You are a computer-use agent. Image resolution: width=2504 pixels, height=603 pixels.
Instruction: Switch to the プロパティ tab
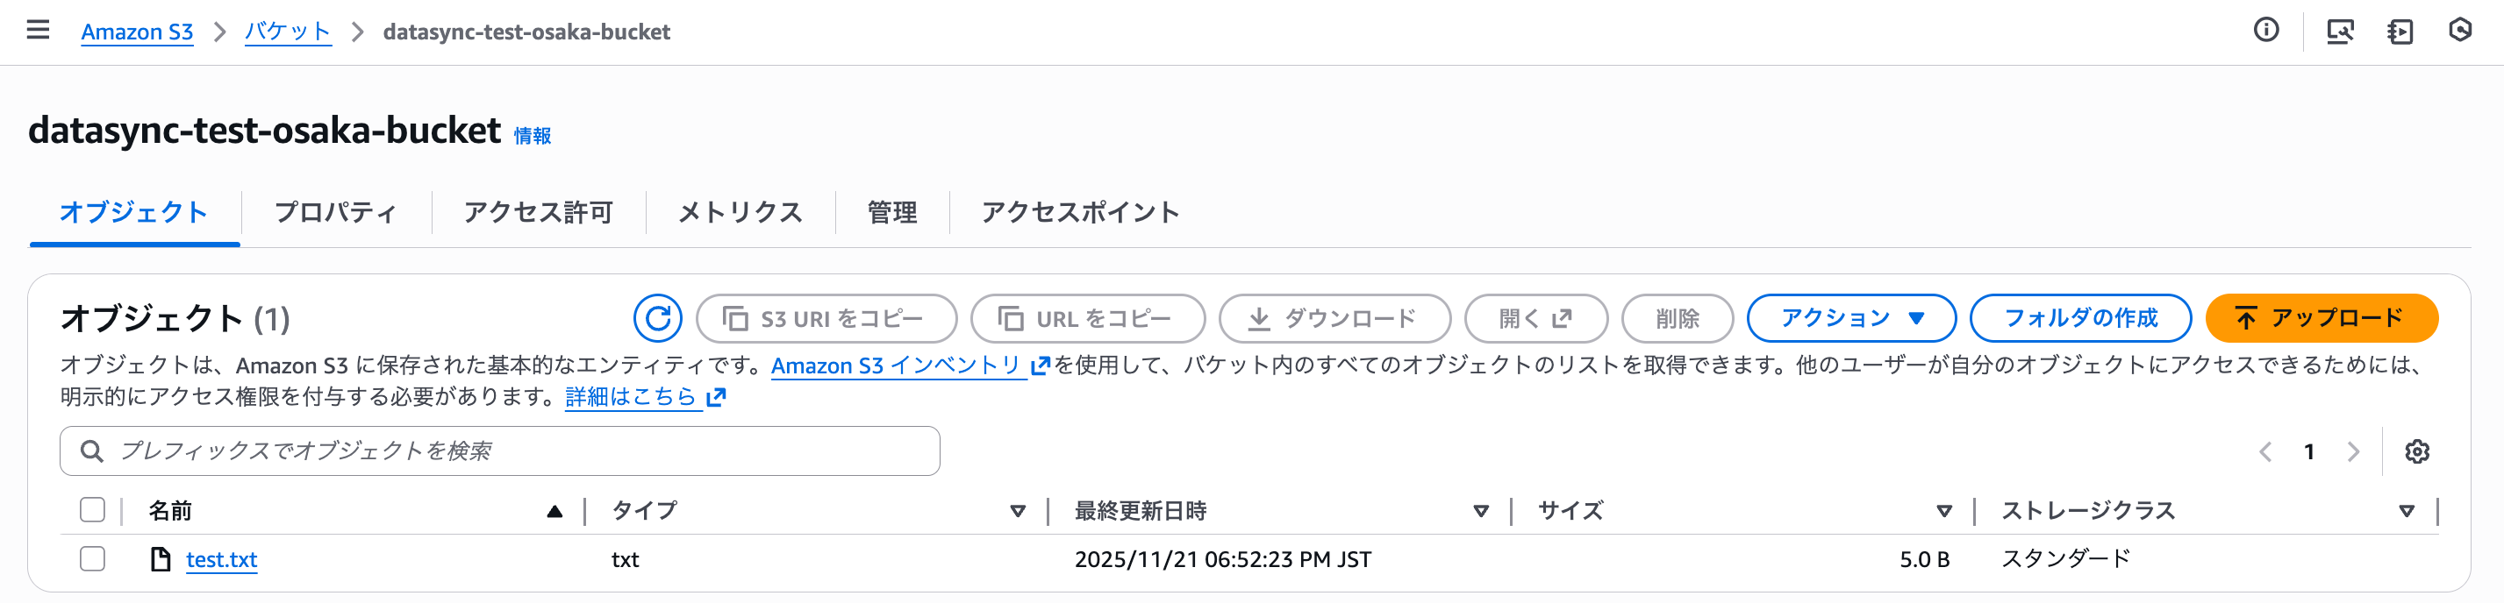point(335,213)
